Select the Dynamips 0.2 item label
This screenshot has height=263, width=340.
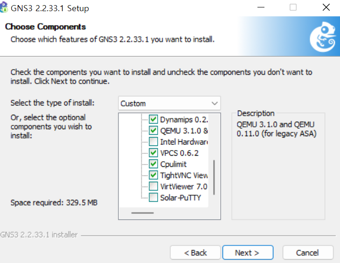[x=184, y=119]
